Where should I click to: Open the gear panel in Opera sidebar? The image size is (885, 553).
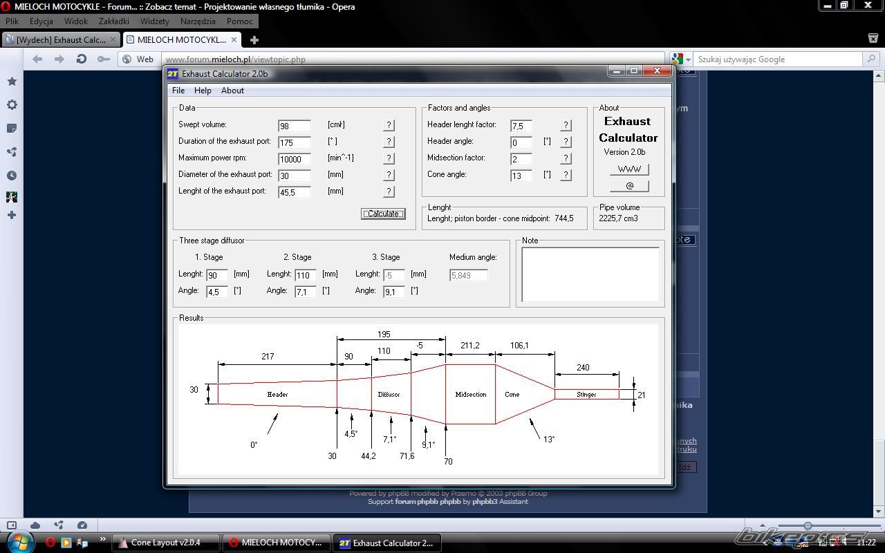pos(12,105)
